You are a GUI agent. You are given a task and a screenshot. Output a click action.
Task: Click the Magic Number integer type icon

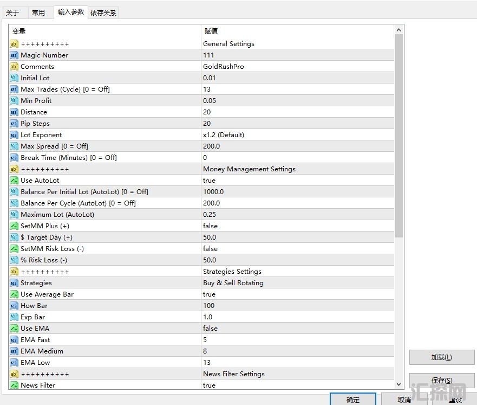tap(14, 55)
